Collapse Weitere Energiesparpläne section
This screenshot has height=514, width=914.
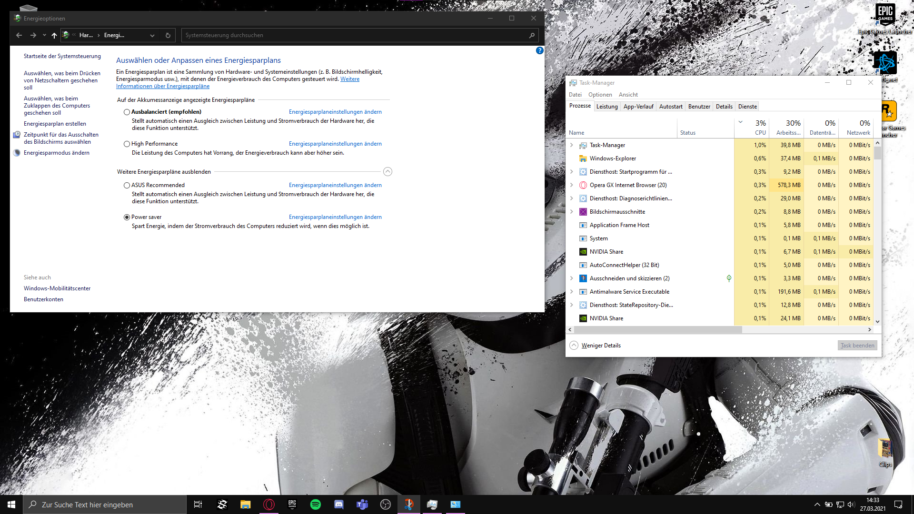[387, 172]
